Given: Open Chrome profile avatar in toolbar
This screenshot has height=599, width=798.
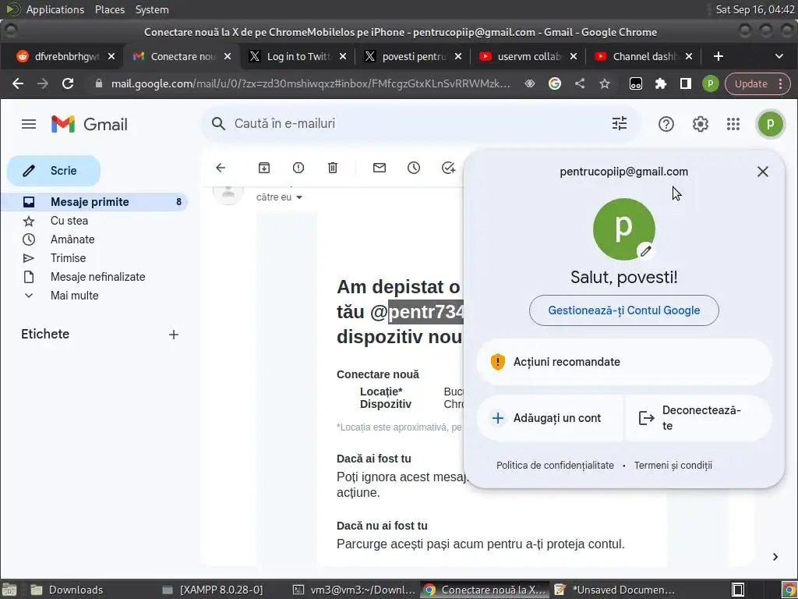Looking at the screenshot, I should tap(711, 83).
